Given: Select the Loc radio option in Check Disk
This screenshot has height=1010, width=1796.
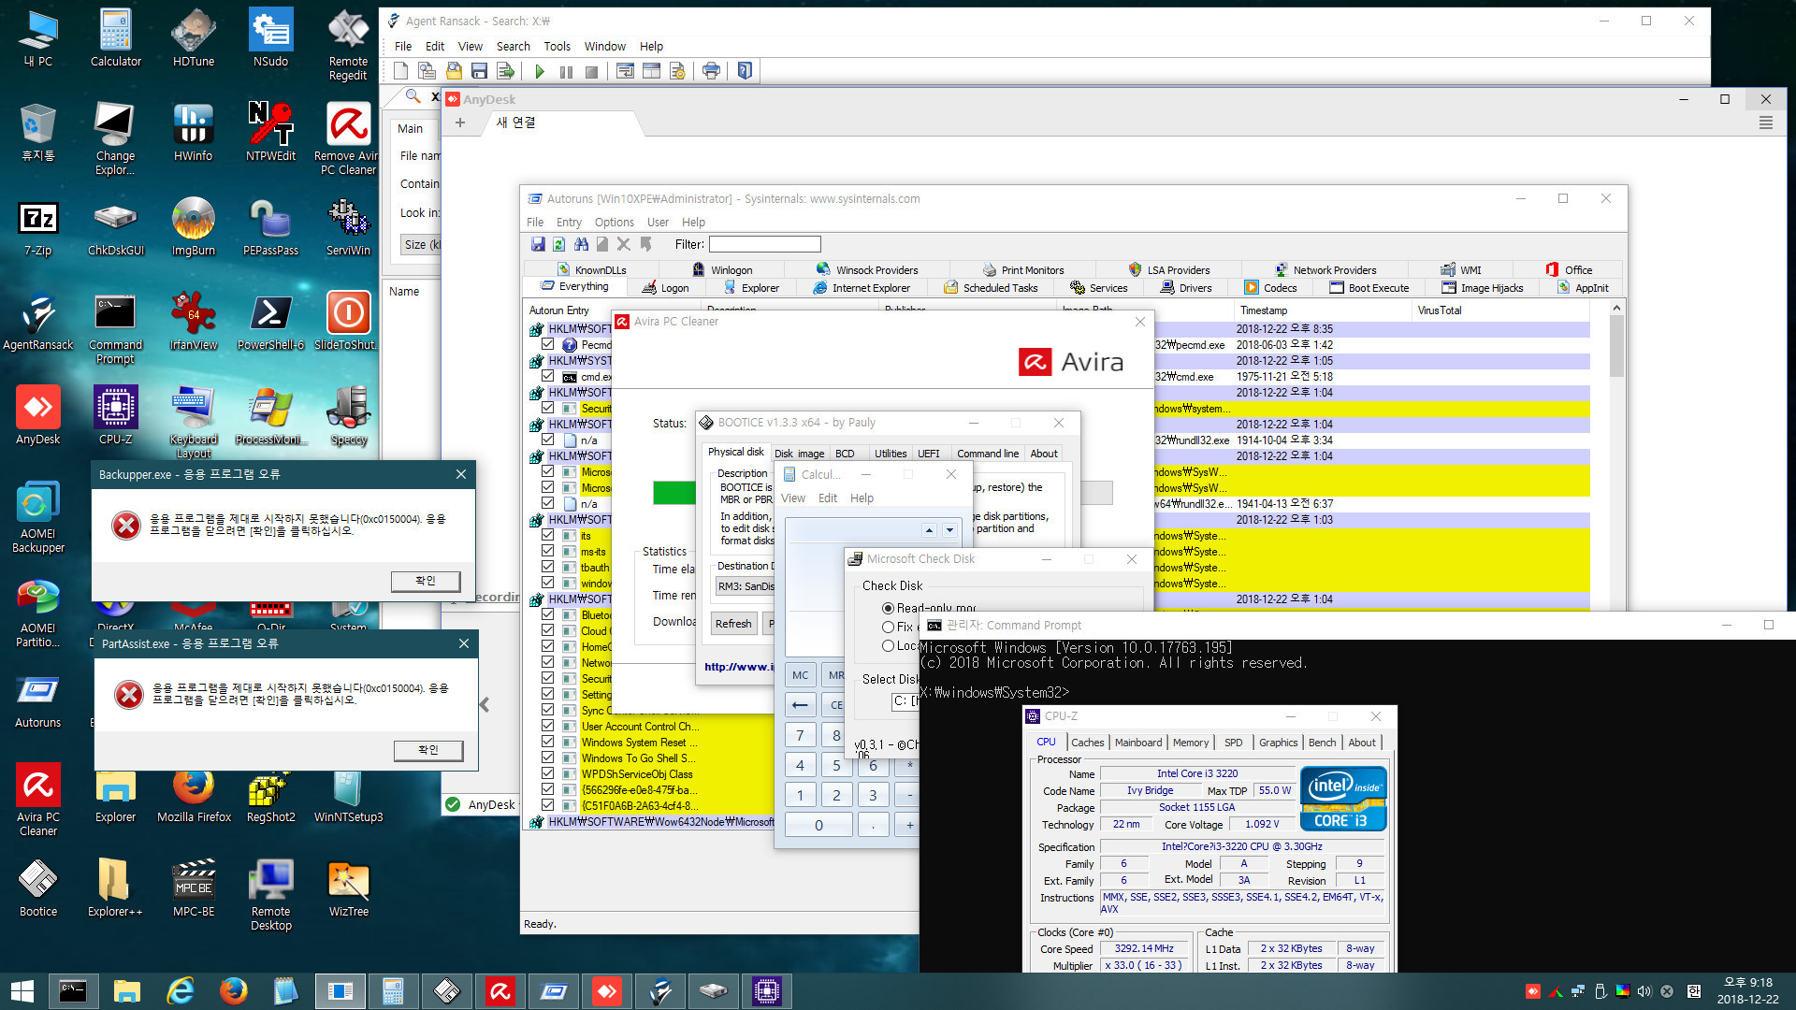Looking at the screenshot, I should click(x=888, y=645).
